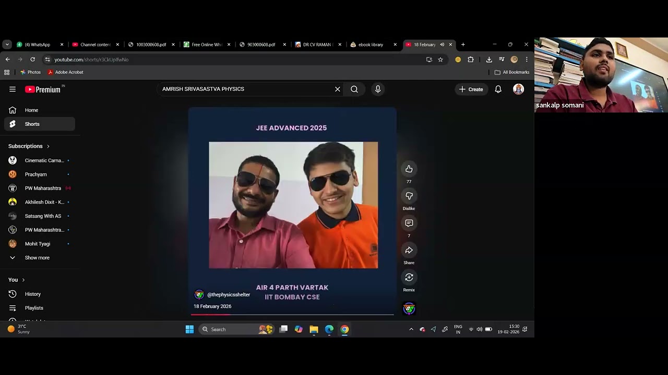
Task: Go to YouTube Premium home logo
Action: tap(43, 90)
